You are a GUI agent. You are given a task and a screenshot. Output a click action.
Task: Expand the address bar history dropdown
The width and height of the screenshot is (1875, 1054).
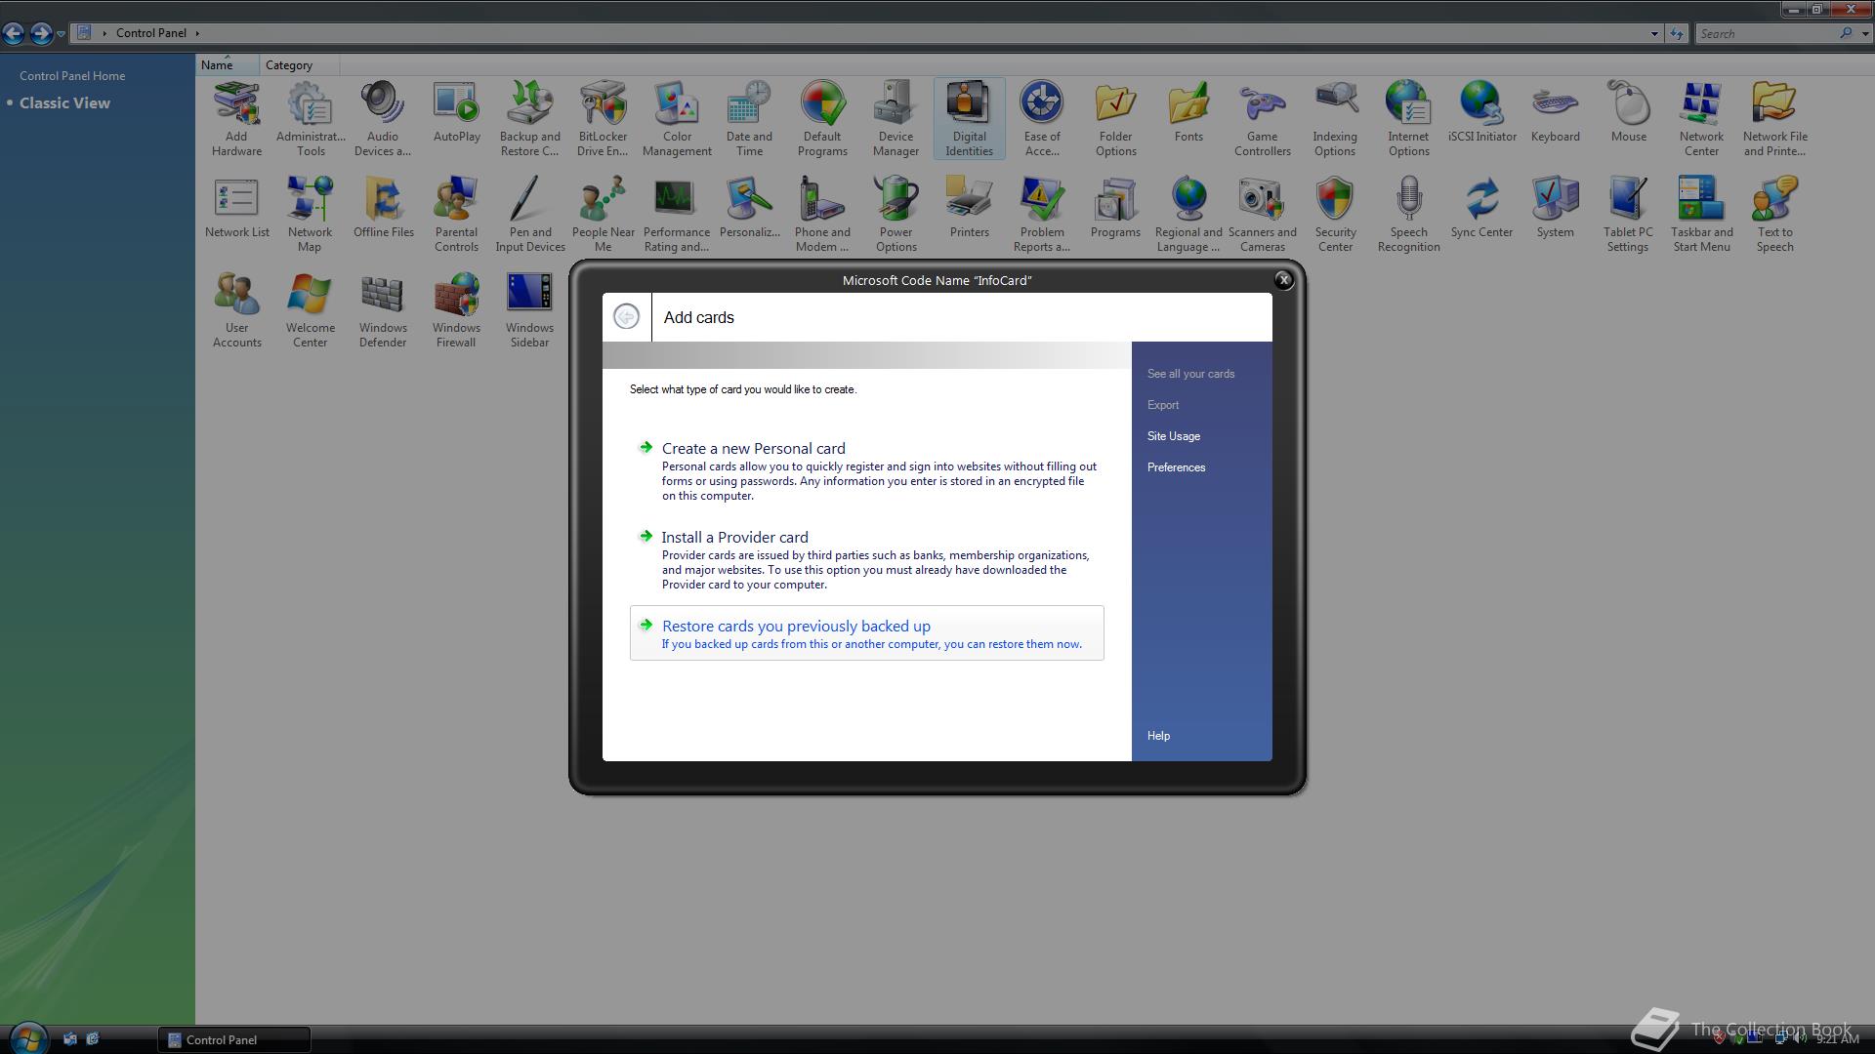(x=1653, y=33)
